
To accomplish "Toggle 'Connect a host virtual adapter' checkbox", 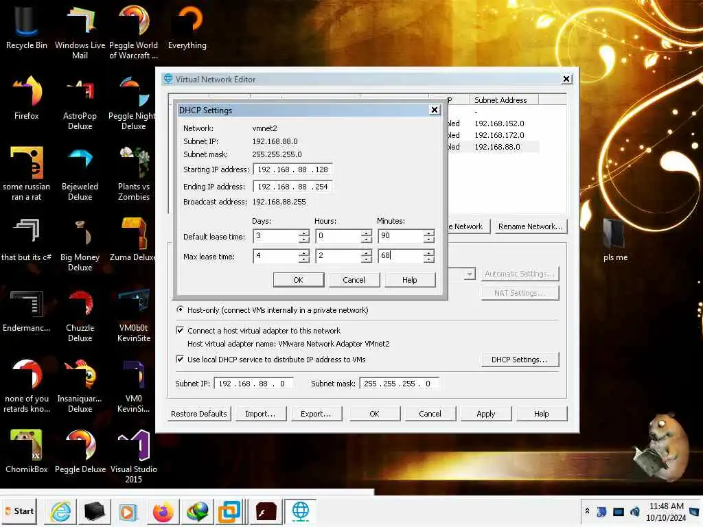I will (180, 330).
